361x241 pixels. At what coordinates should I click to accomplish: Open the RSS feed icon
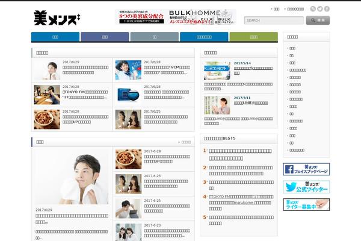[313, 9]
